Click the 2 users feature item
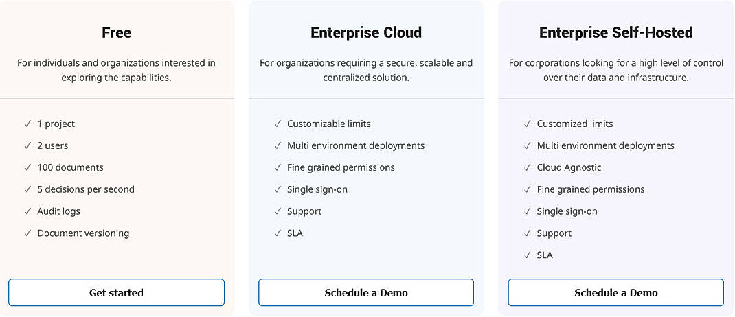The height and width of the screenshot is (317, 735). [53, 145]
